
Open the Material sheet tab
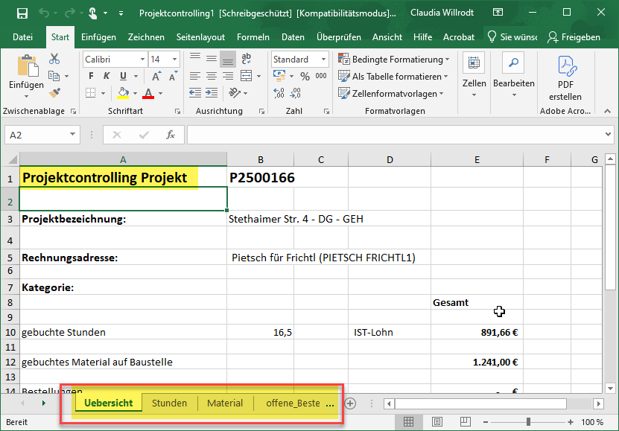[x=225, y=403]
